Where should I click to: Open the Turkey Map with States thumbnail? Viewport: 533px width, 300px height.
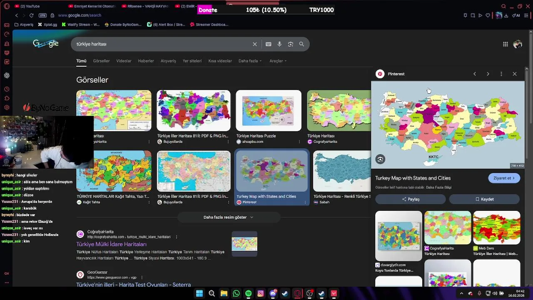(271, 171)
